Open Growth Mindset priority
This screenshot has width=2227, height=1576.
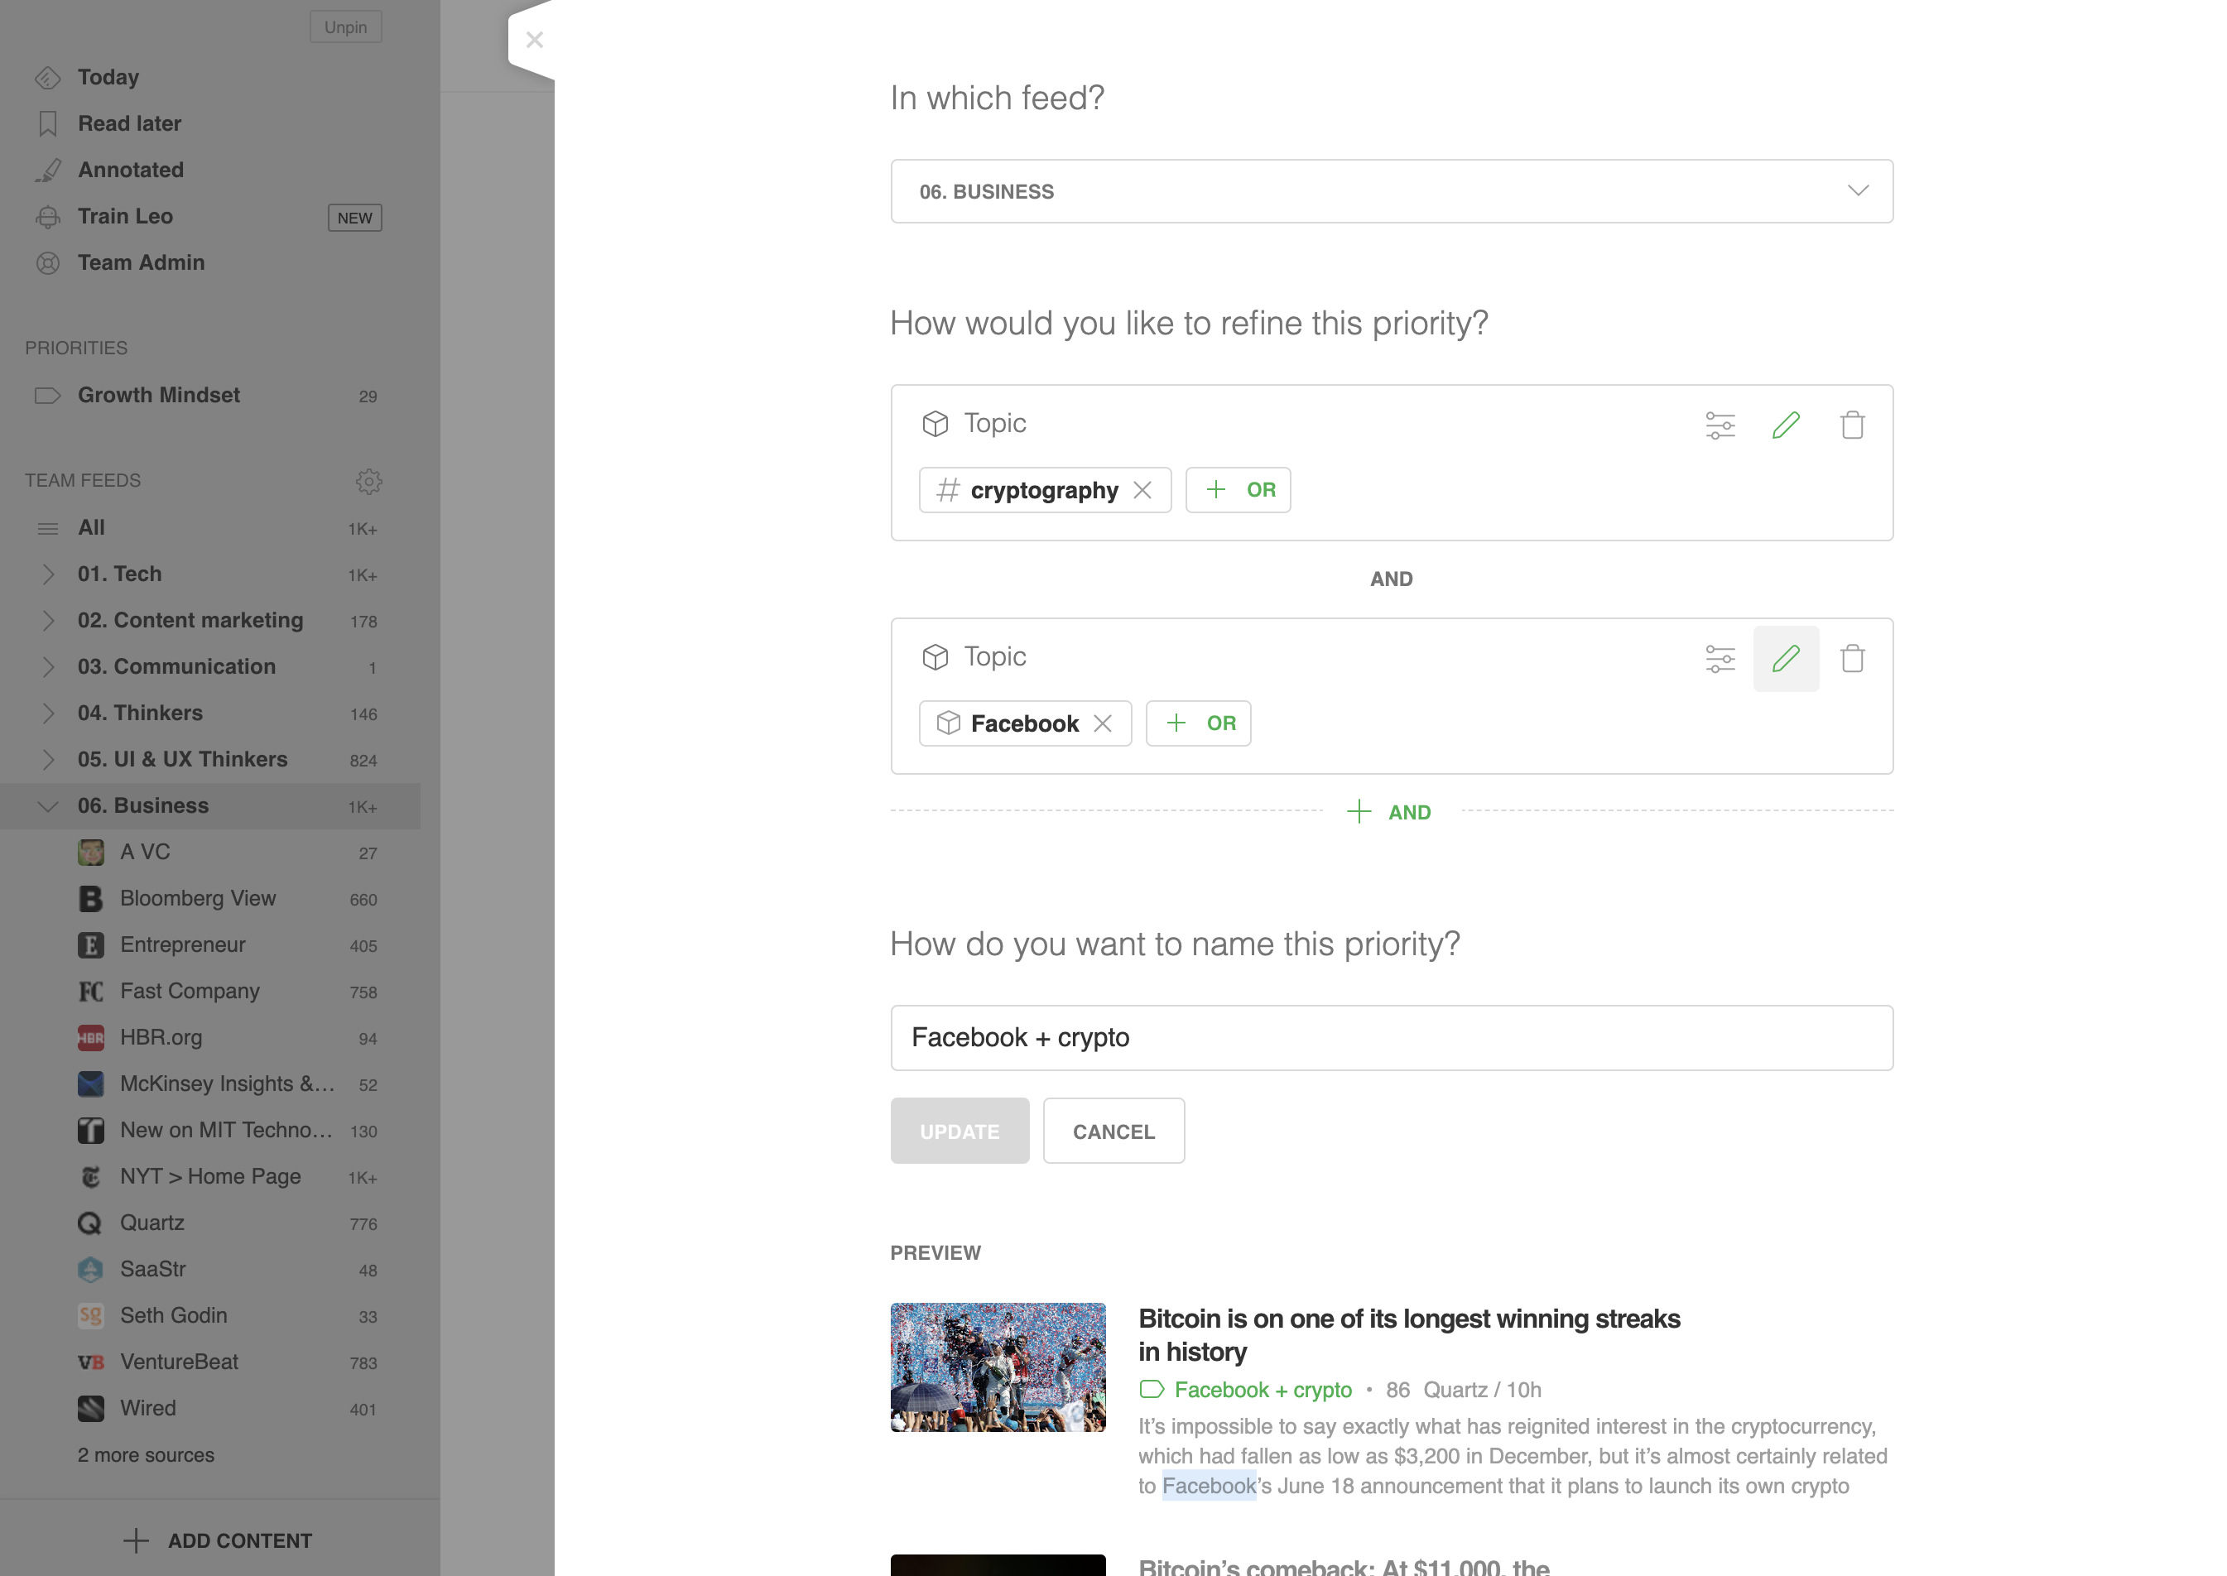point(209,396)
